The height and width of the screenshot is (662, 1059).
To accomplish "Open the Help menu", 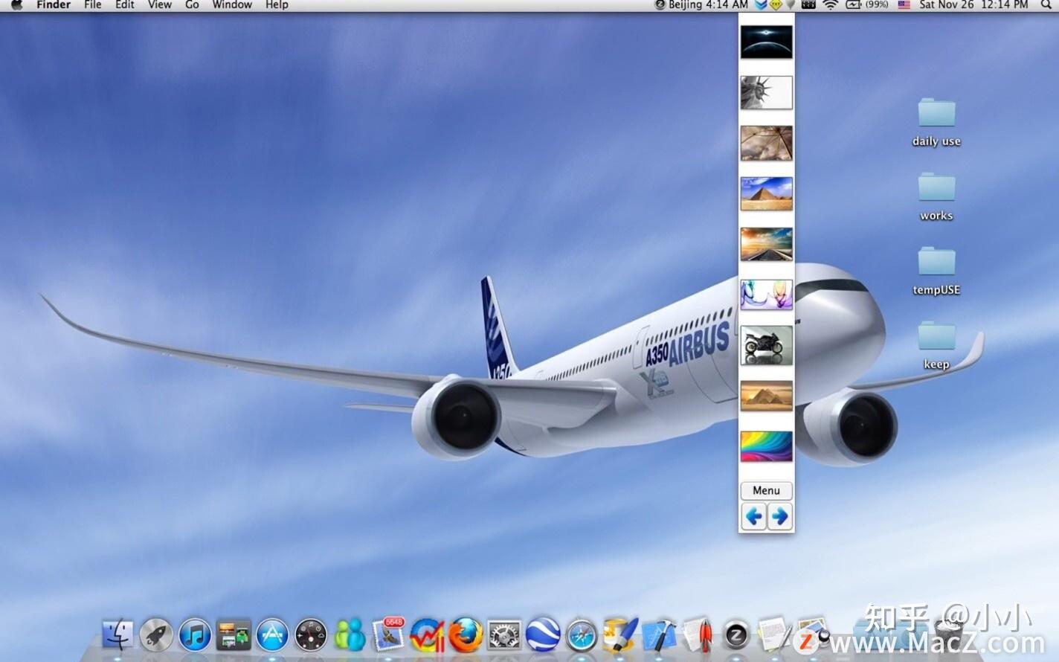I will pos(277,4).
